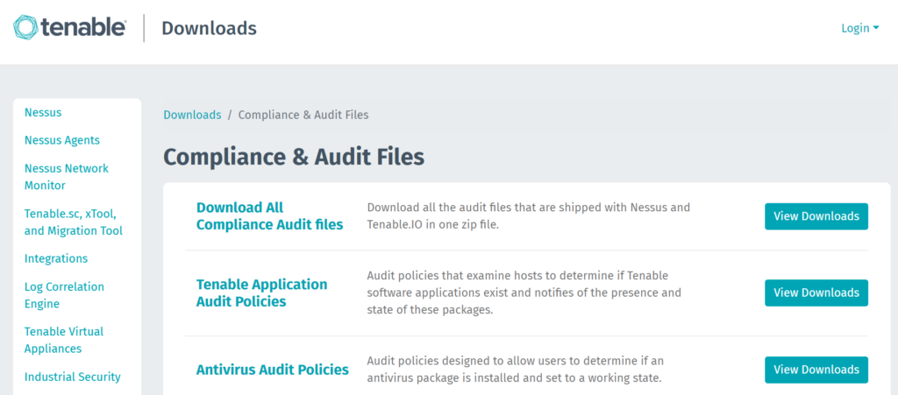This screenshot has width=898, height=395.
Task: Open the Login dropdown menu
Action: click(x=859, y=28)
